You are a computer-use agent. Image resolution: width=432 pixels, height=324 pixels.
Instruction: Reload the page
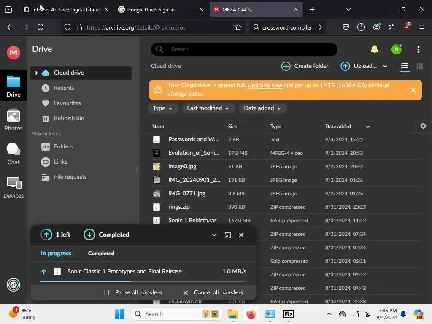coord(40,27)
